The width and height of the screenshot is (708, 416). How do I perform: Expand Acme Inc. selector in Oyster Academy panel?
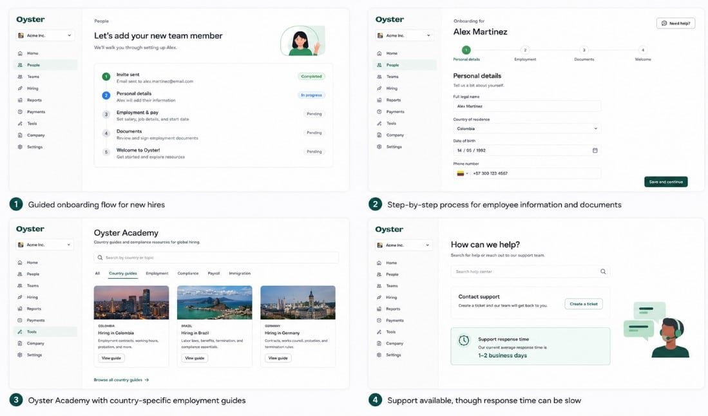click(44, 245)
